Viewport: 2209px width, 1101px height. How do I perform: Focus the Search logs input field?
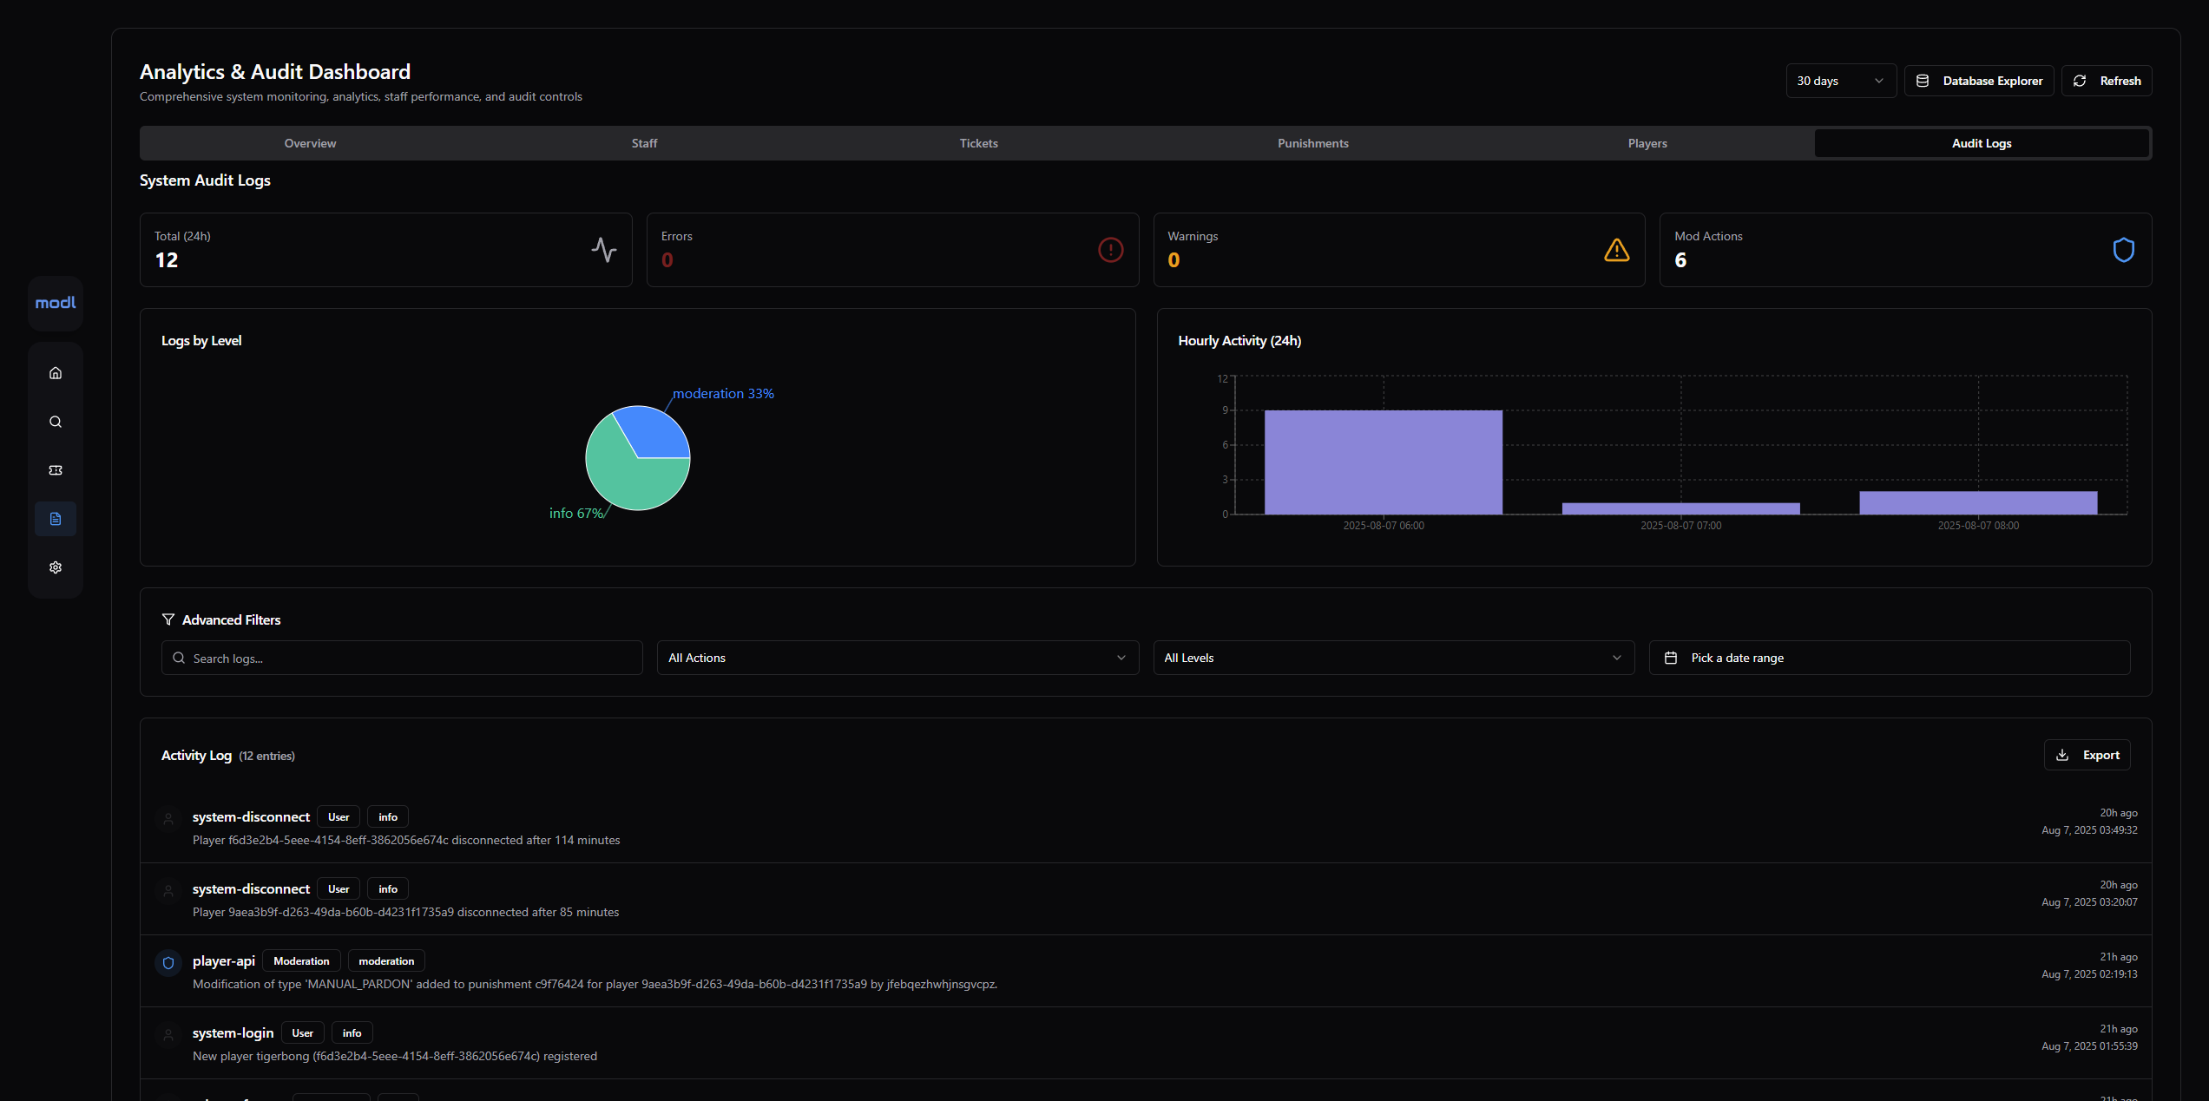pyautogui.click(x=402, y=658)
